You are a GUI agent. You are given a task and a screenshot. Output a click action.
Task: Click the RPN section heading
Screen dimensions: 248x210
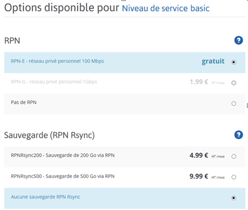pos(12,41)
